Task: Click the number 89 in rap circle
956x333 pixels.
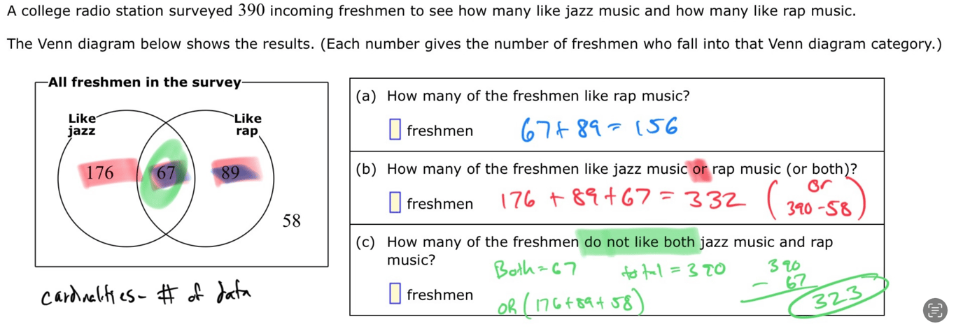Action: tap(230, 173)
